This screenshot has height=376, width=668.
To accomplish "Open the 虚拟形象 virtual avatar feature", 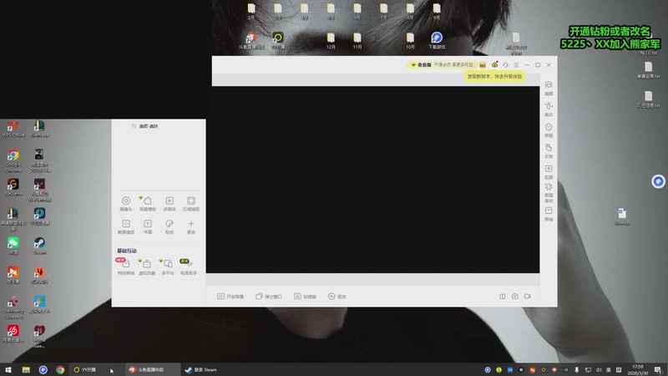I will [x=147, y=265].
